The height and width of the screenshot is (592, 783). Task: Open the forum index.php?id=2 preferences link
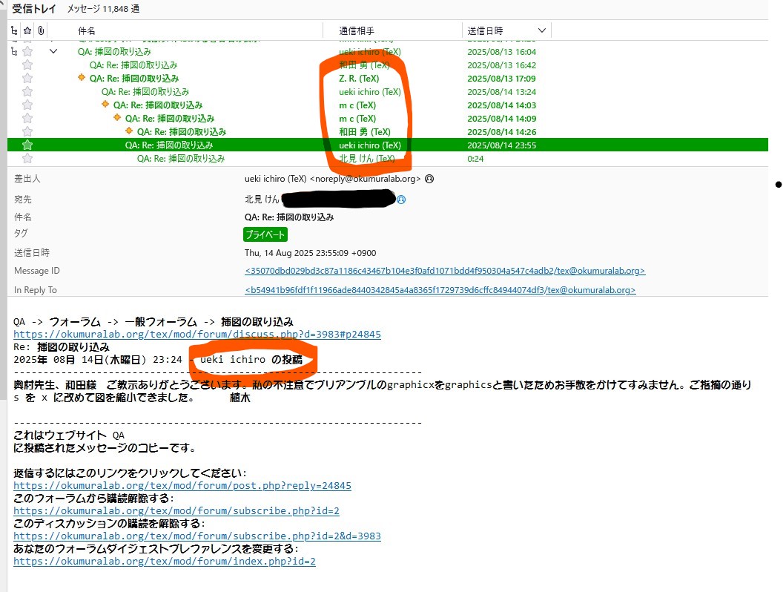point(165,561)
